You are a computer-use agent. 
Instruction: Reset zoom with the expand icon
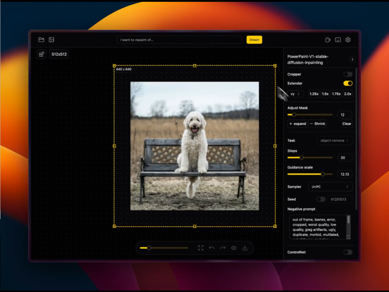pyautogui.click(x=201, y=248)
